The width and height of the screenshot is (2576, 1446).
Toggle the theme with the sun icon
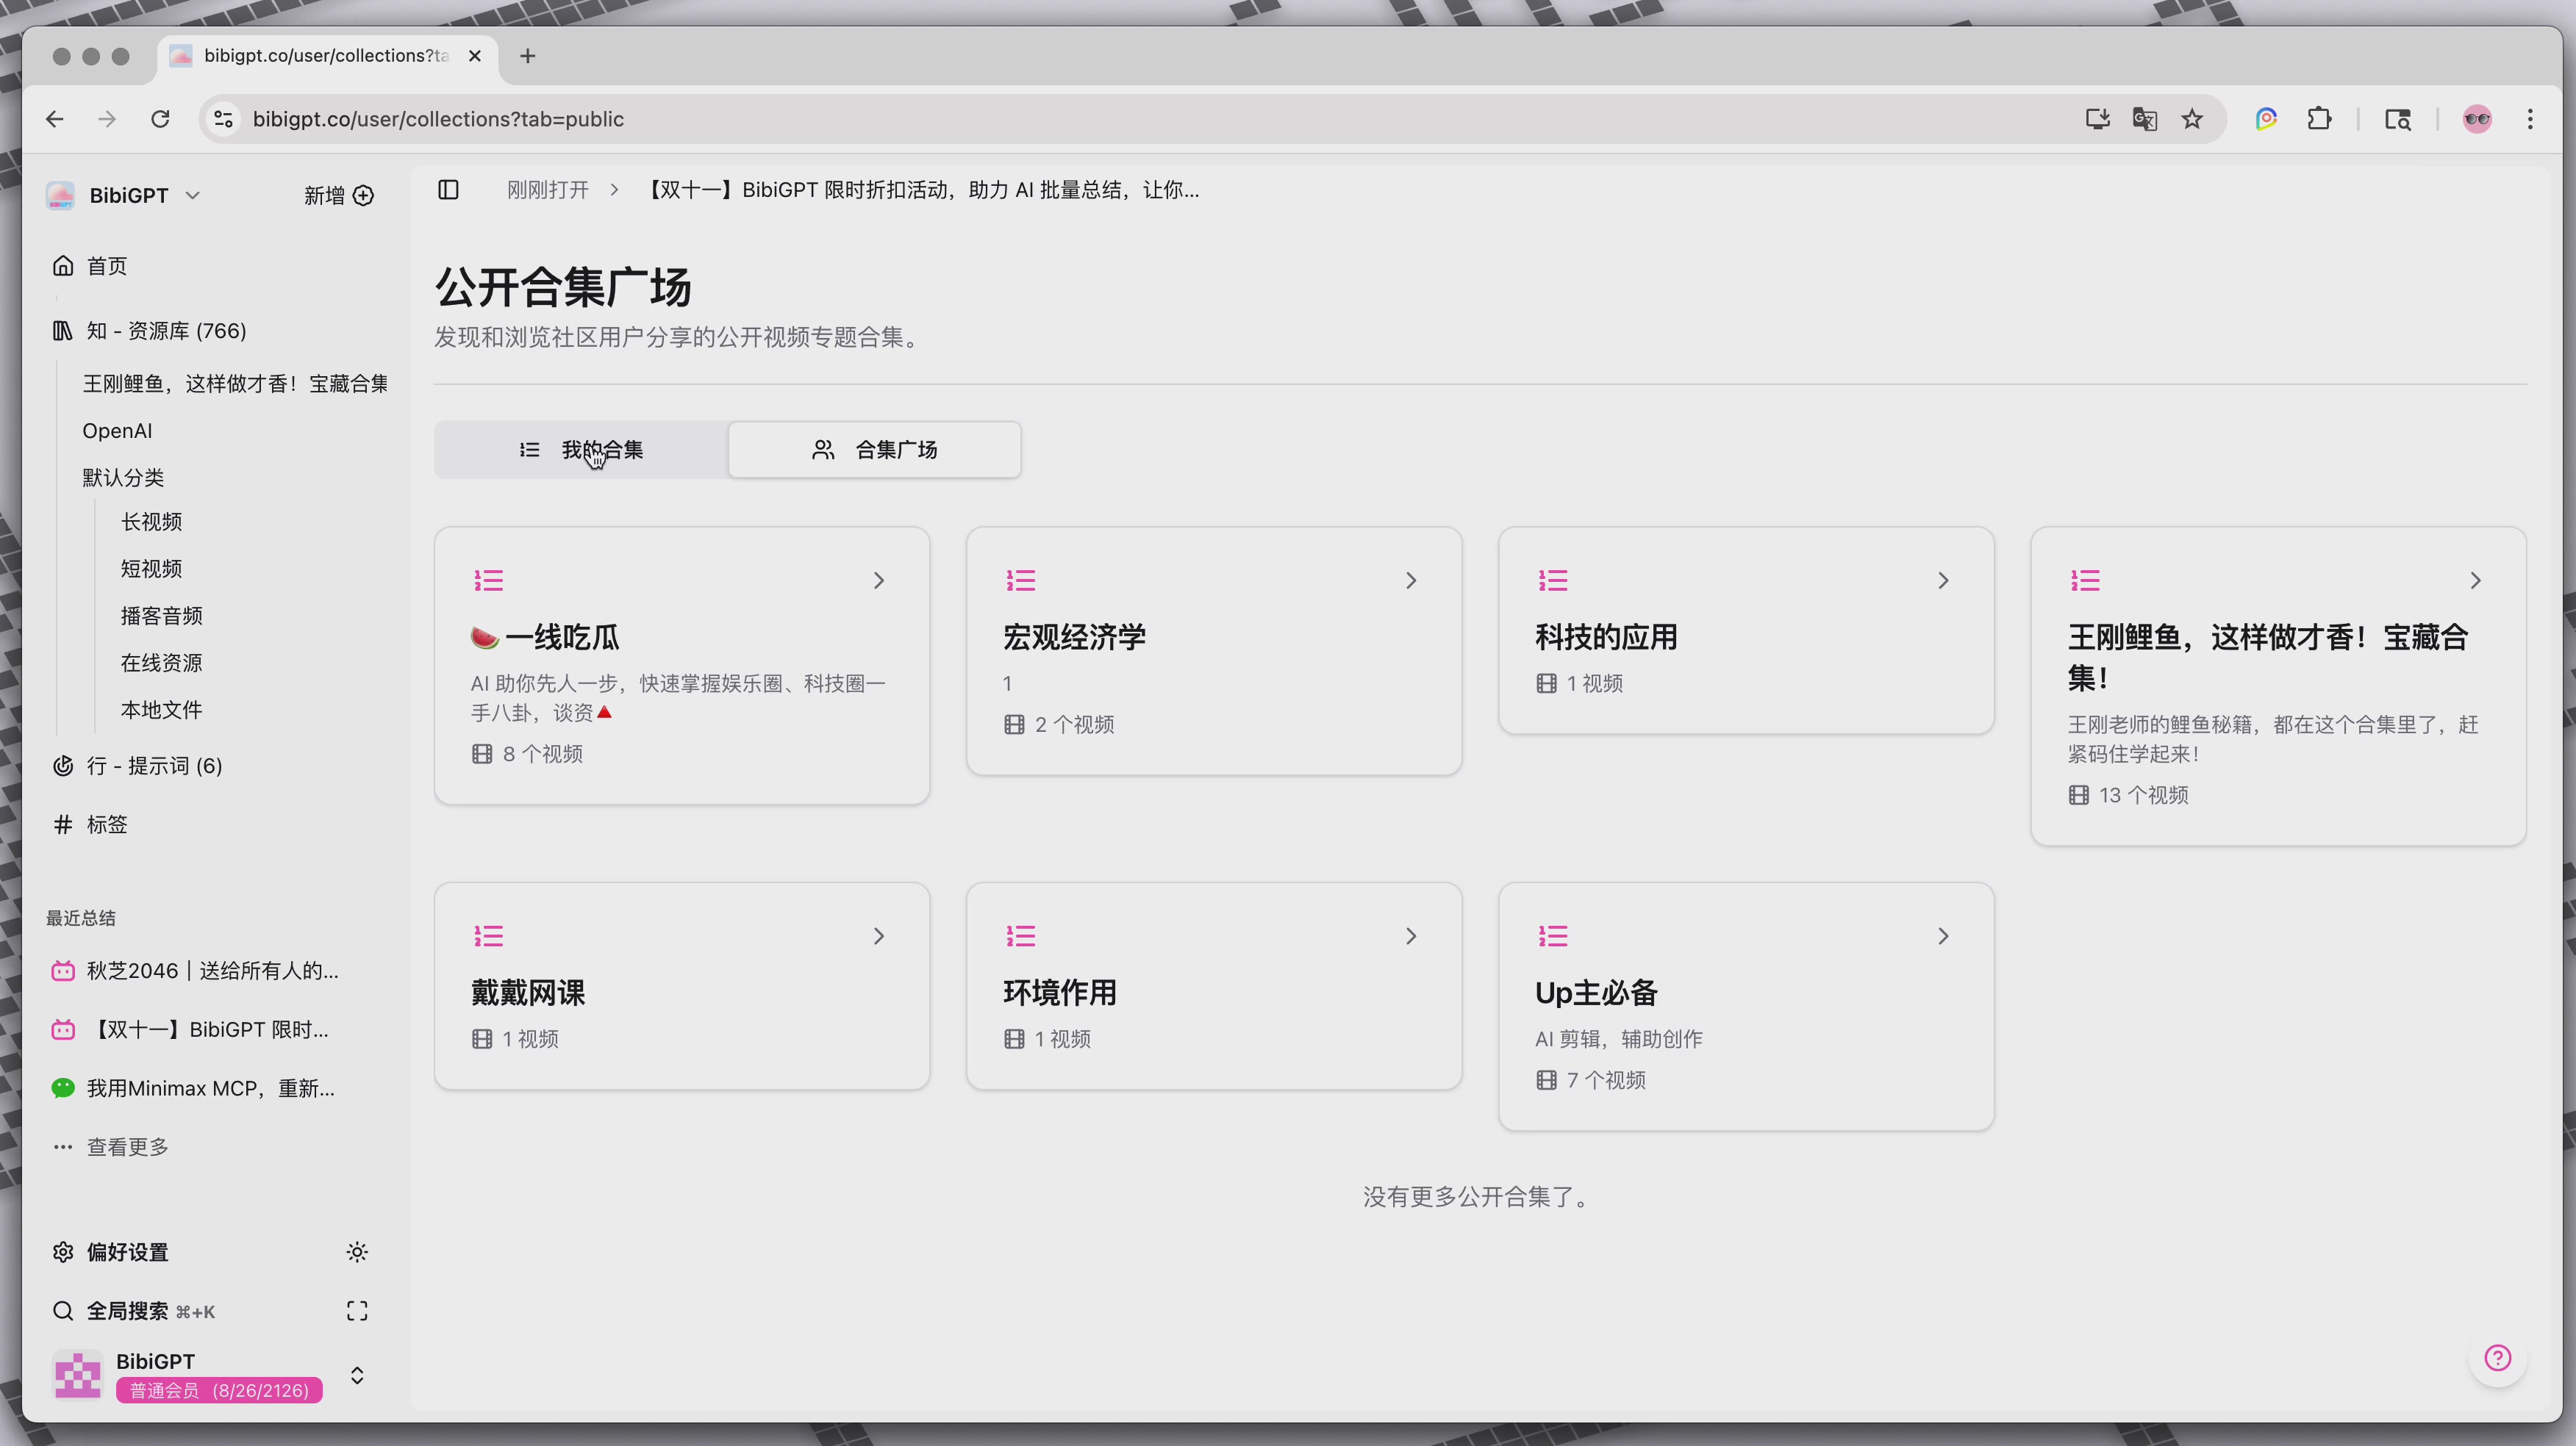357,1252
